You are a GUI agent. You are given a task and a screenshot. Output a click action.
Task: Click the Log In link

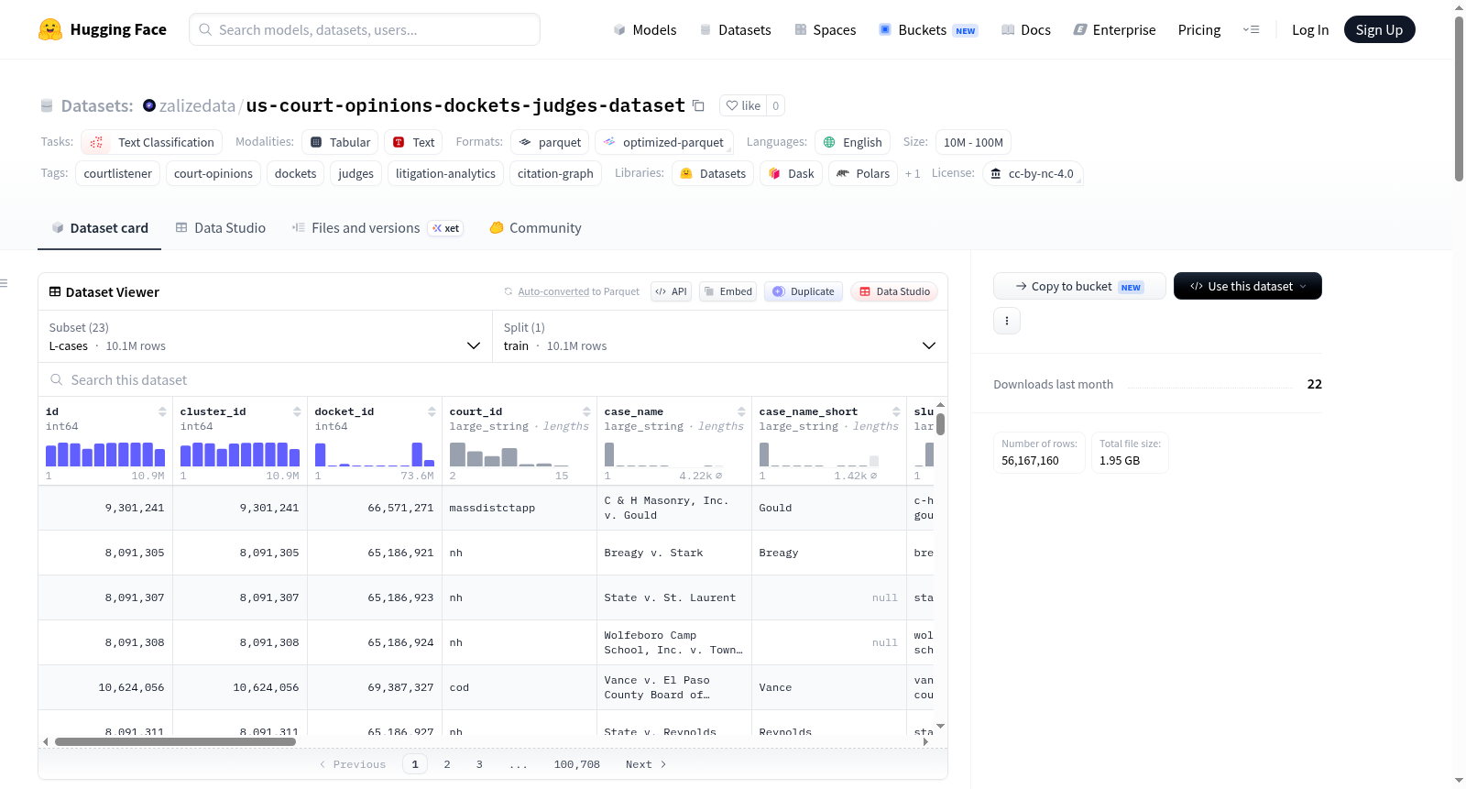(x=1310, y=29)
